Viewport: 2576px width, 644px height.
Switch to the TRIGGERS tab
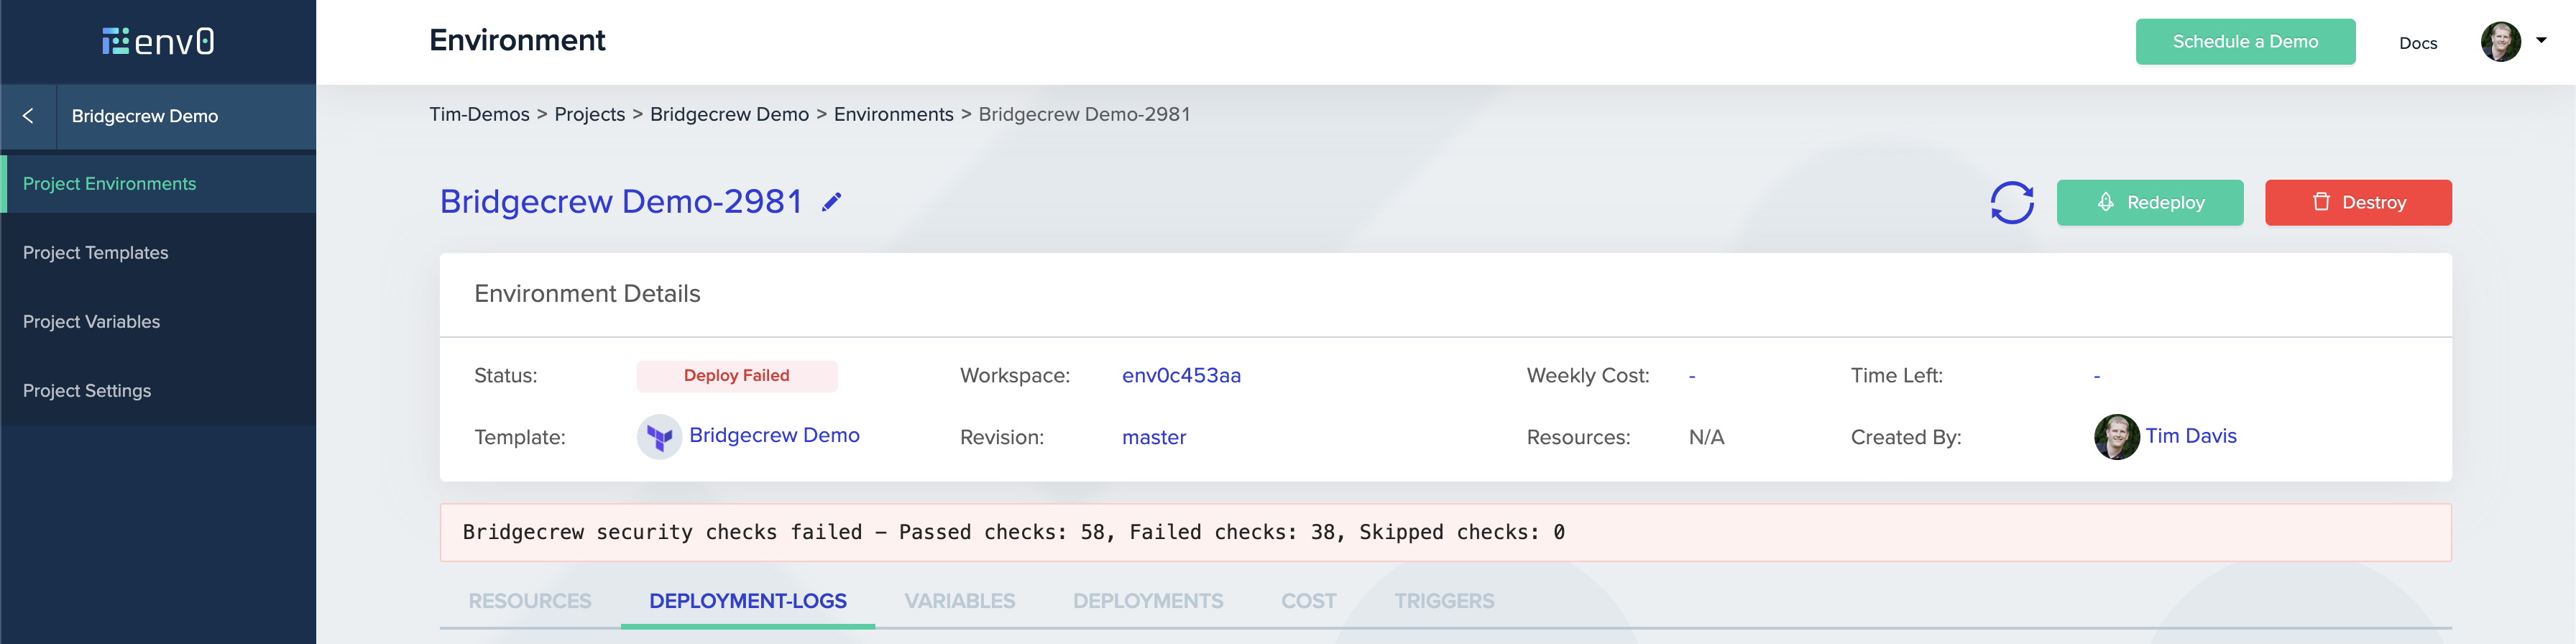[x=1444, y=601]
